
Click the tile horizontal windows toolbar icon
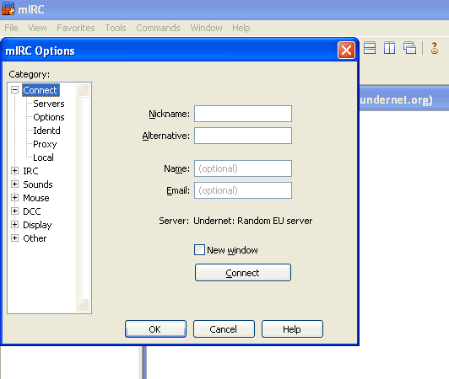coord(370,48)
